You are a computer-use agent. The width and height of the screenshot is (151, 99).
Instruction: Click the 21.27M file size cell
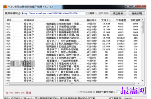tap(106, 44)
